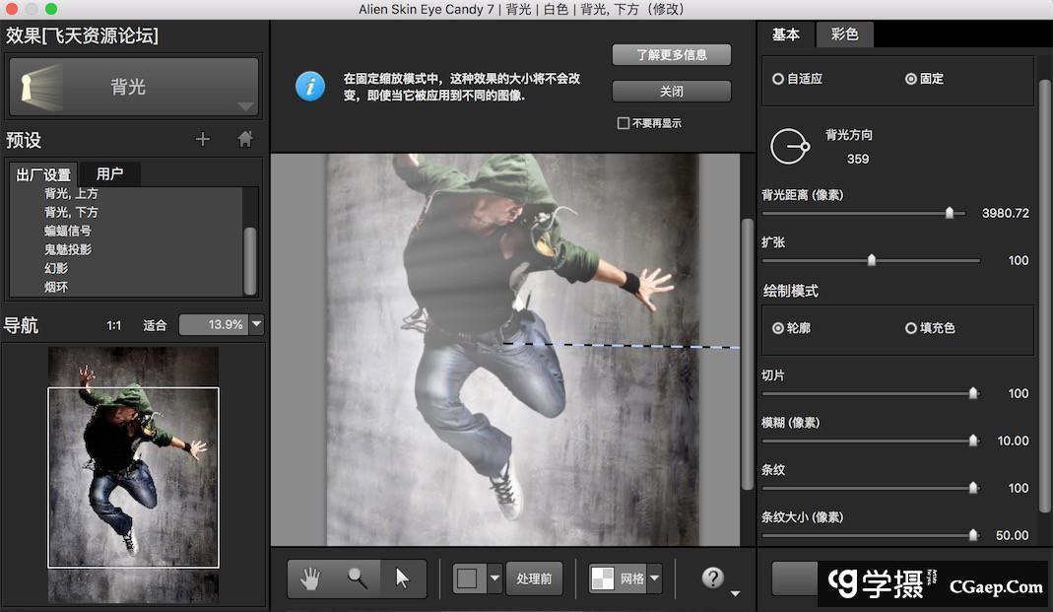This screenshot has width=1053, height=612.
Task: Select the hand pan tool
Action: (310, 578)
